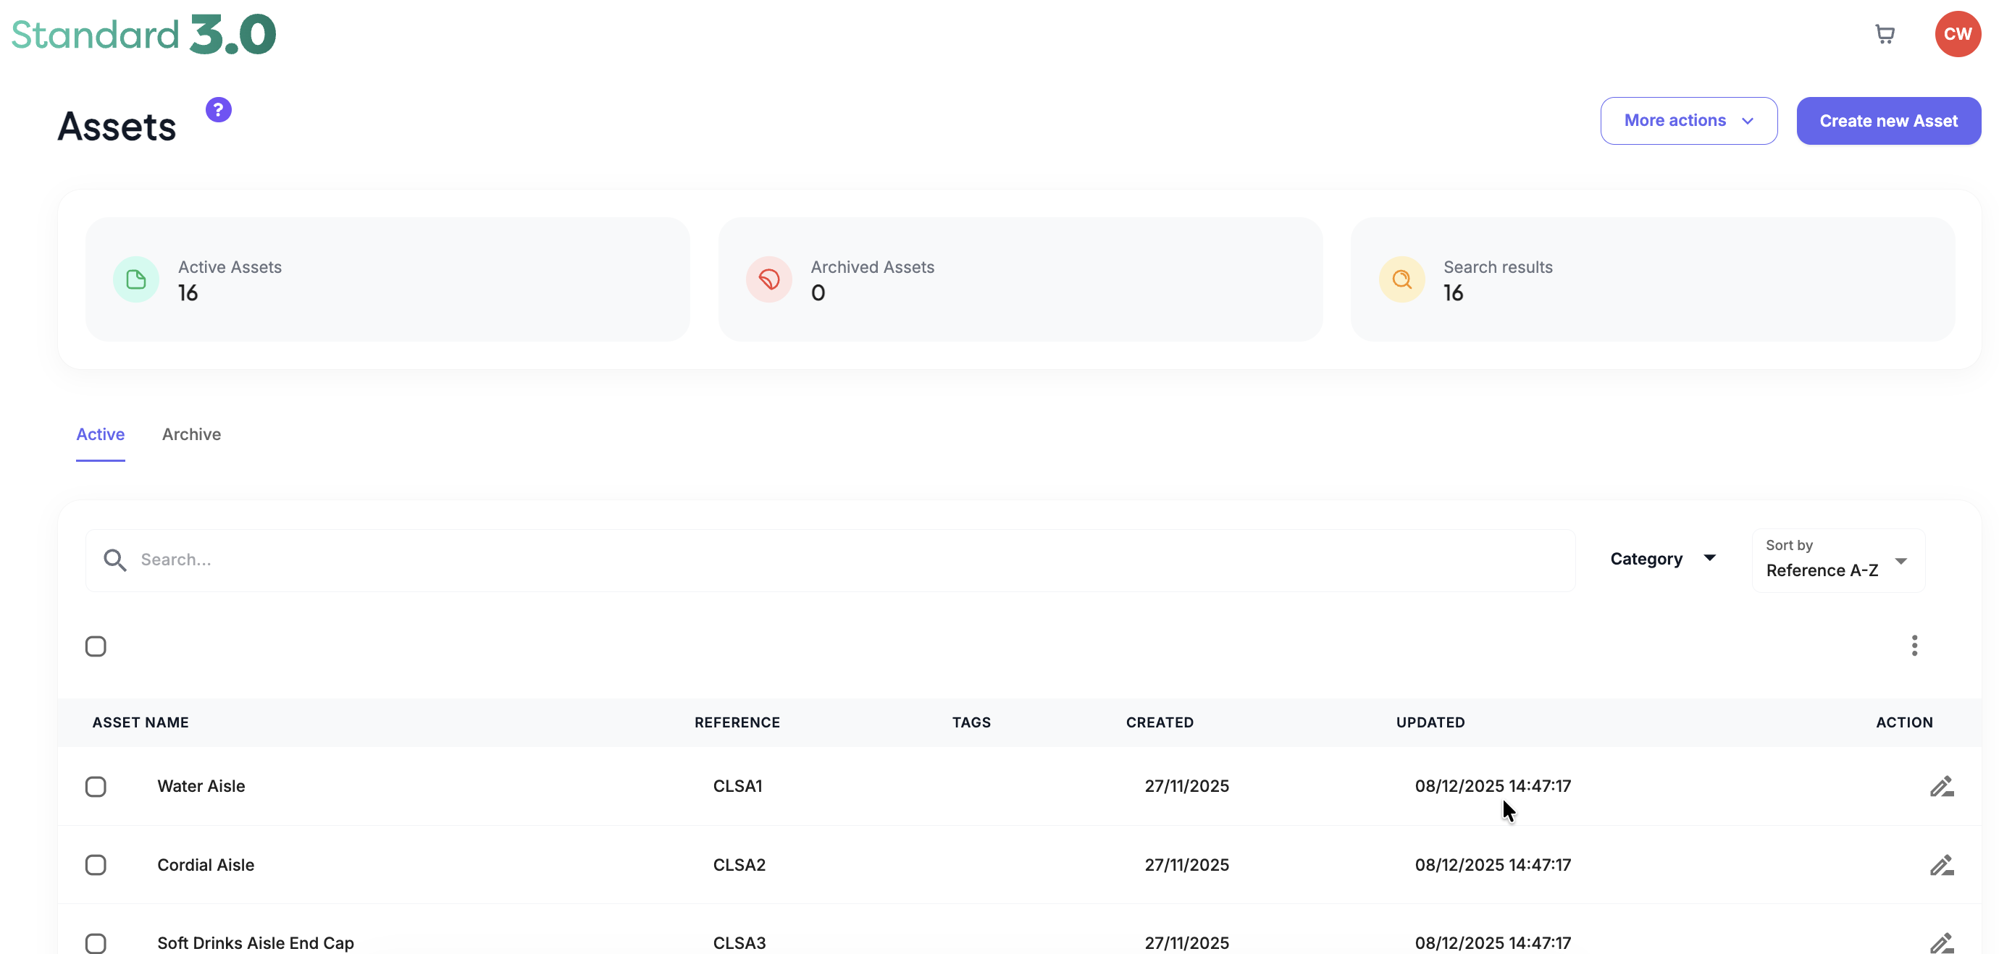This screenshot has width=1999, height=954.
Task: Select the Cordial Aisle row checkbox
Action: [x=96, y=865]
